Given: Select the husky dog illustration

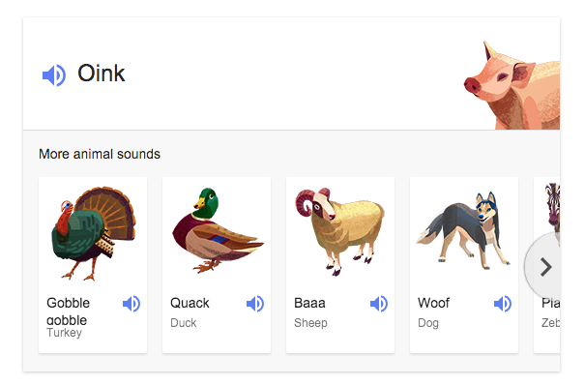Looking at the screenshot, I should [x=463, y=230].
